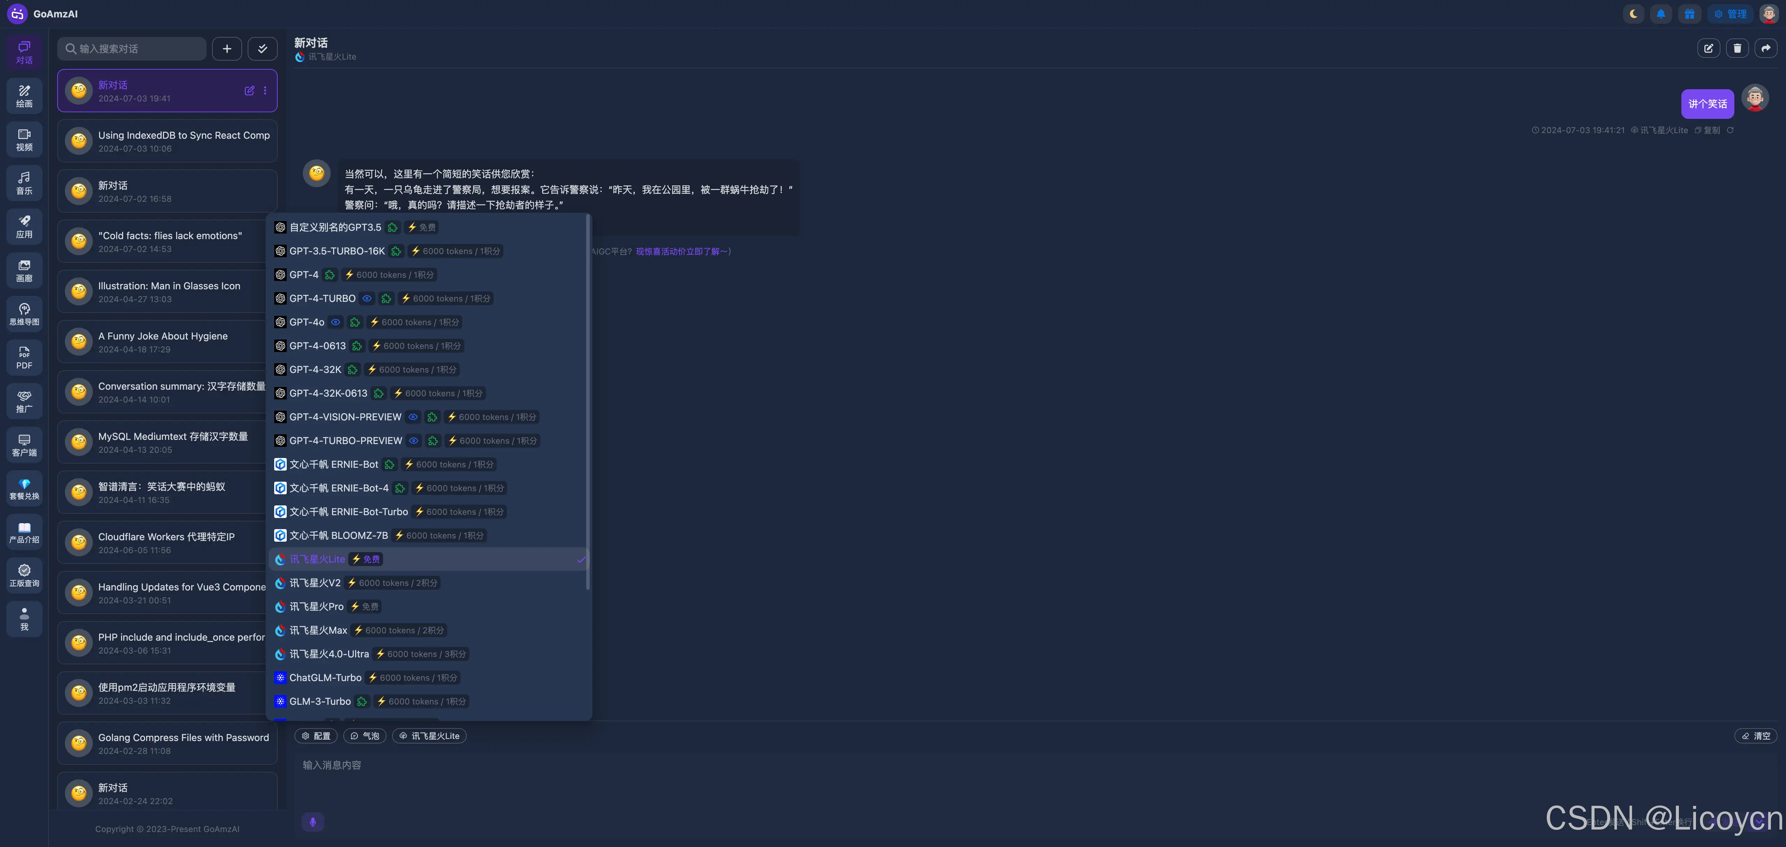Click the 输入搜索对话 search field
Screen dimensions: 1786x847
(x=132, y=48)
